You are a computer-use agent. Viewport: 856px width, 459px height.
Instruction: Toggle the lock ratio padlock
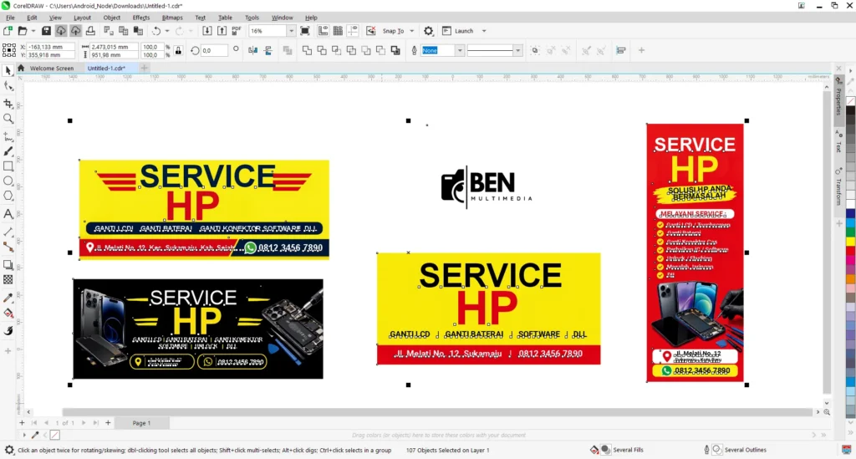click(179, 51)
